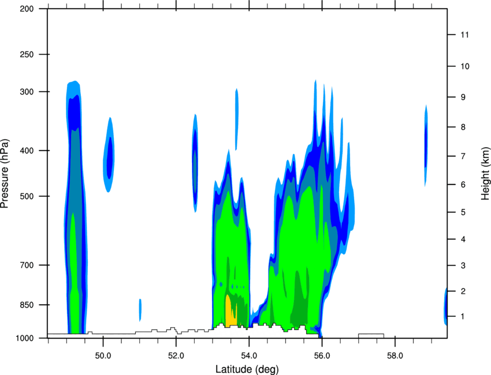The image size is (491, 375).
Task: Pick the 2 km height label
Action: coord(463,291)
